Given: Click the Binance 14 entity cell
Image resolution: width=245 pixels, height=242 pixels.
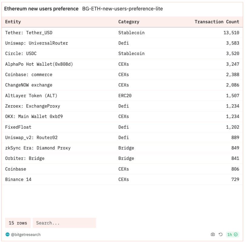Looking at the screenshot, I should [x=18, y=179].
